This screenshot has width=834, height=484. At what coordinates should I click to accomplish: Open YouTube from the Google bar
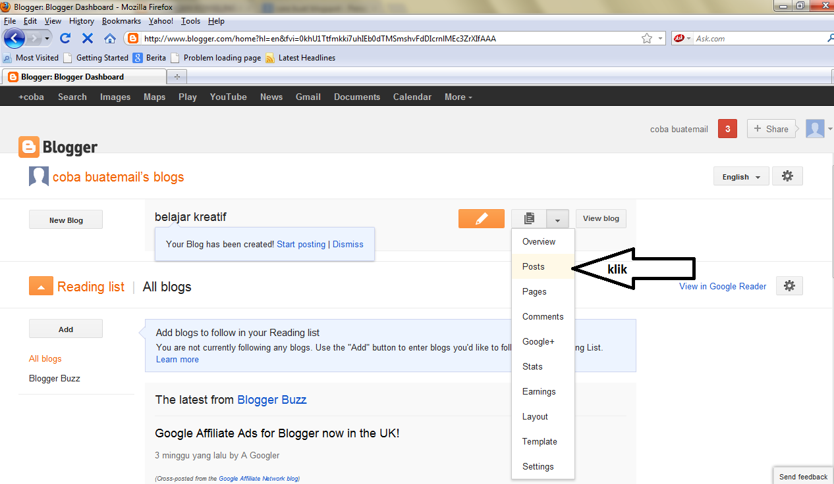228,97
